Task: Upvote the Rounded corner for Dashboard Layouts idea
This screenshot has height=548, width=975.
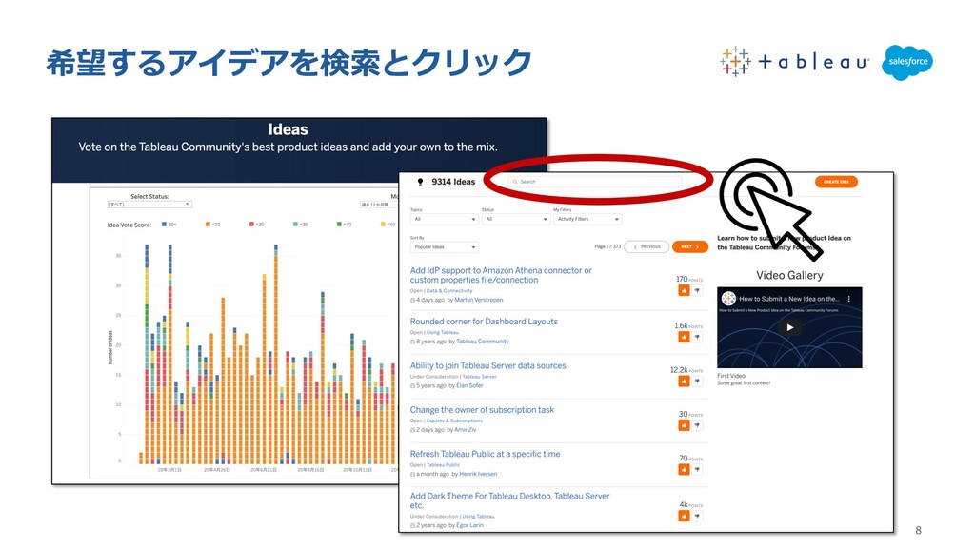Action: [684, 337]
